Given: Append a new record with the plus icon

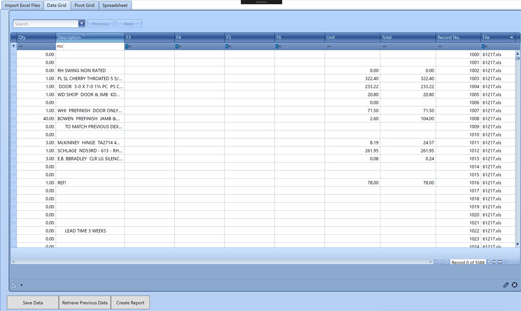Looking at the screenshot, I should 506,262.
